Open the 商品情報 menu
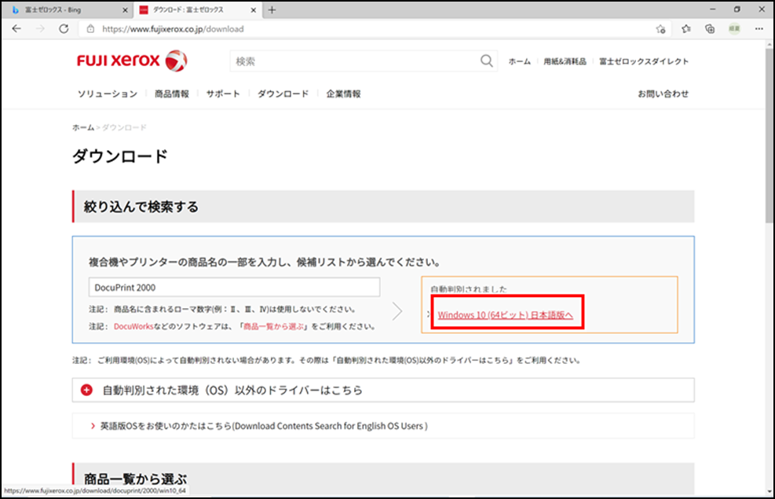Image resolution: width=775 pixels, height=499 pixels. 171,94
